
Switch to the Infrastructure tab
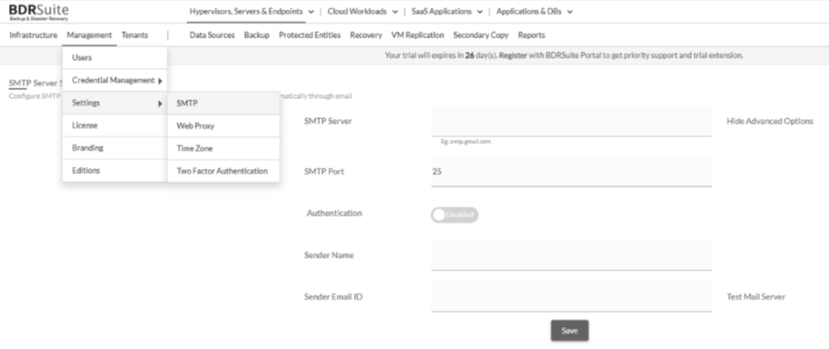[x=33, y=35]
